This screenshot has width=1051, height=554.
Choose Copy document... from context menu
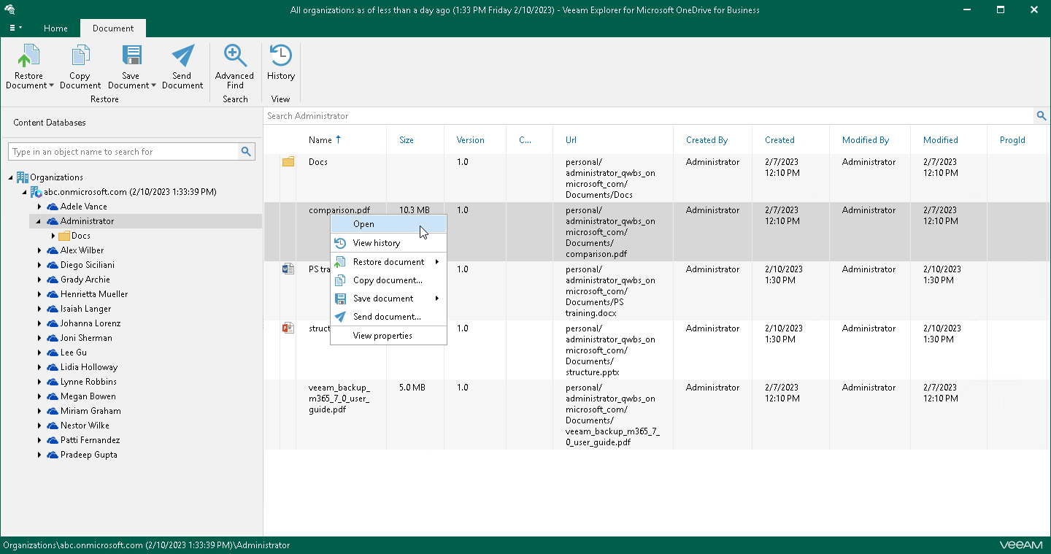(x=389, y=280)
